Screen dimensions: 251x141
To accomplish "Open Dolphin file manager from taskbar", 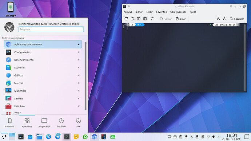I will (x=39, y=137).
